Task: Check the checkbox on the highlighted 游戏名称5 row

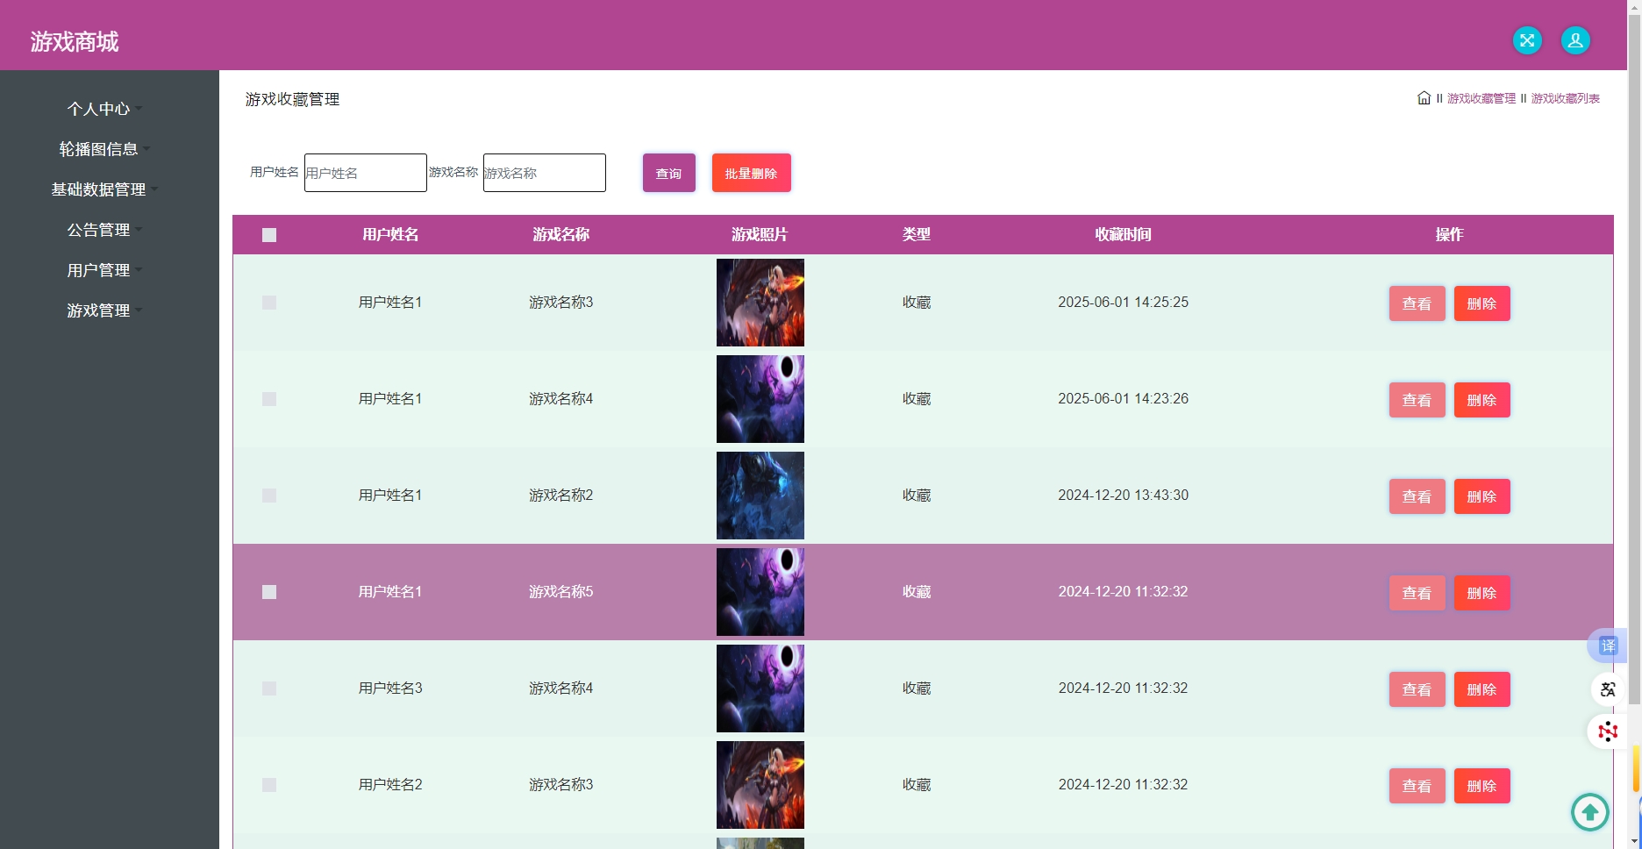Action: coord(269,592)
